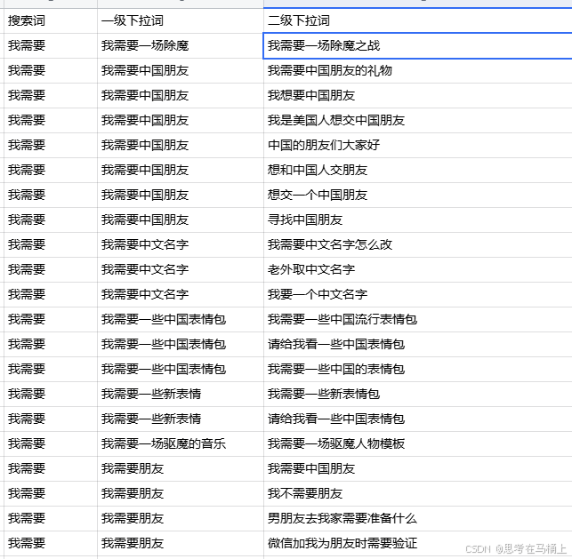The width and height of the screenshot is (572, 559).
Task: Select the 二级下拉词 header cell
Action: (418, 20)
